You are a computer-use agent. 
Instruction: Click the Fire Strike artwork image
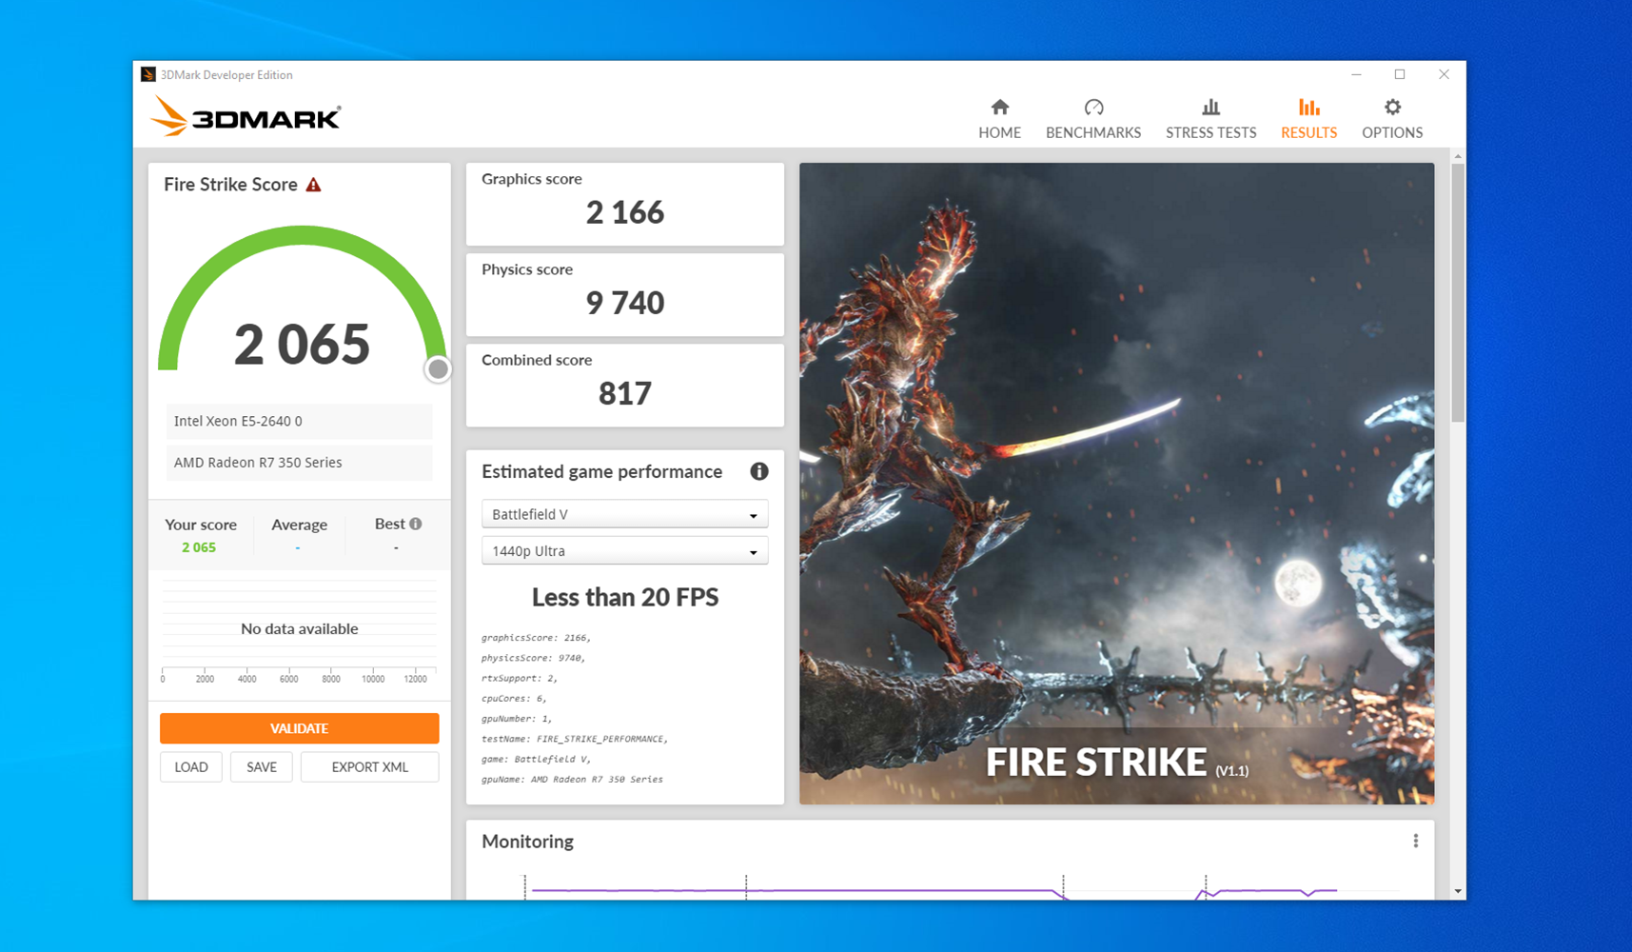(x=1116, y=484)
